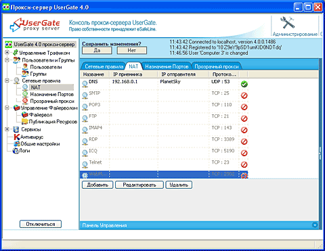Image resolution: width=325 pixels, height=251 pixels.
Task: Sort by the Название column header
Action: click(x=95, y=74)
